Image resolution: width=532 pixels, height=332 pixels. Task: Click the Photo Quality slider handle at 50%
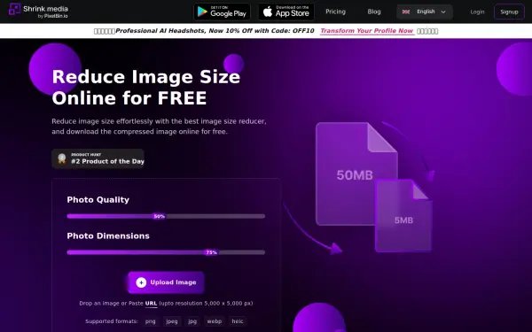pos(159,216)
